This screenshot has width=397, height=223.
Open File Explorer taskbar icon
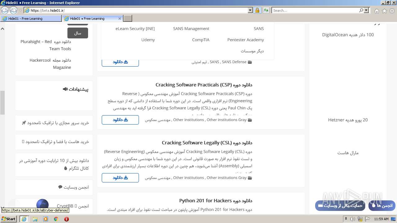tap(35, 219)
